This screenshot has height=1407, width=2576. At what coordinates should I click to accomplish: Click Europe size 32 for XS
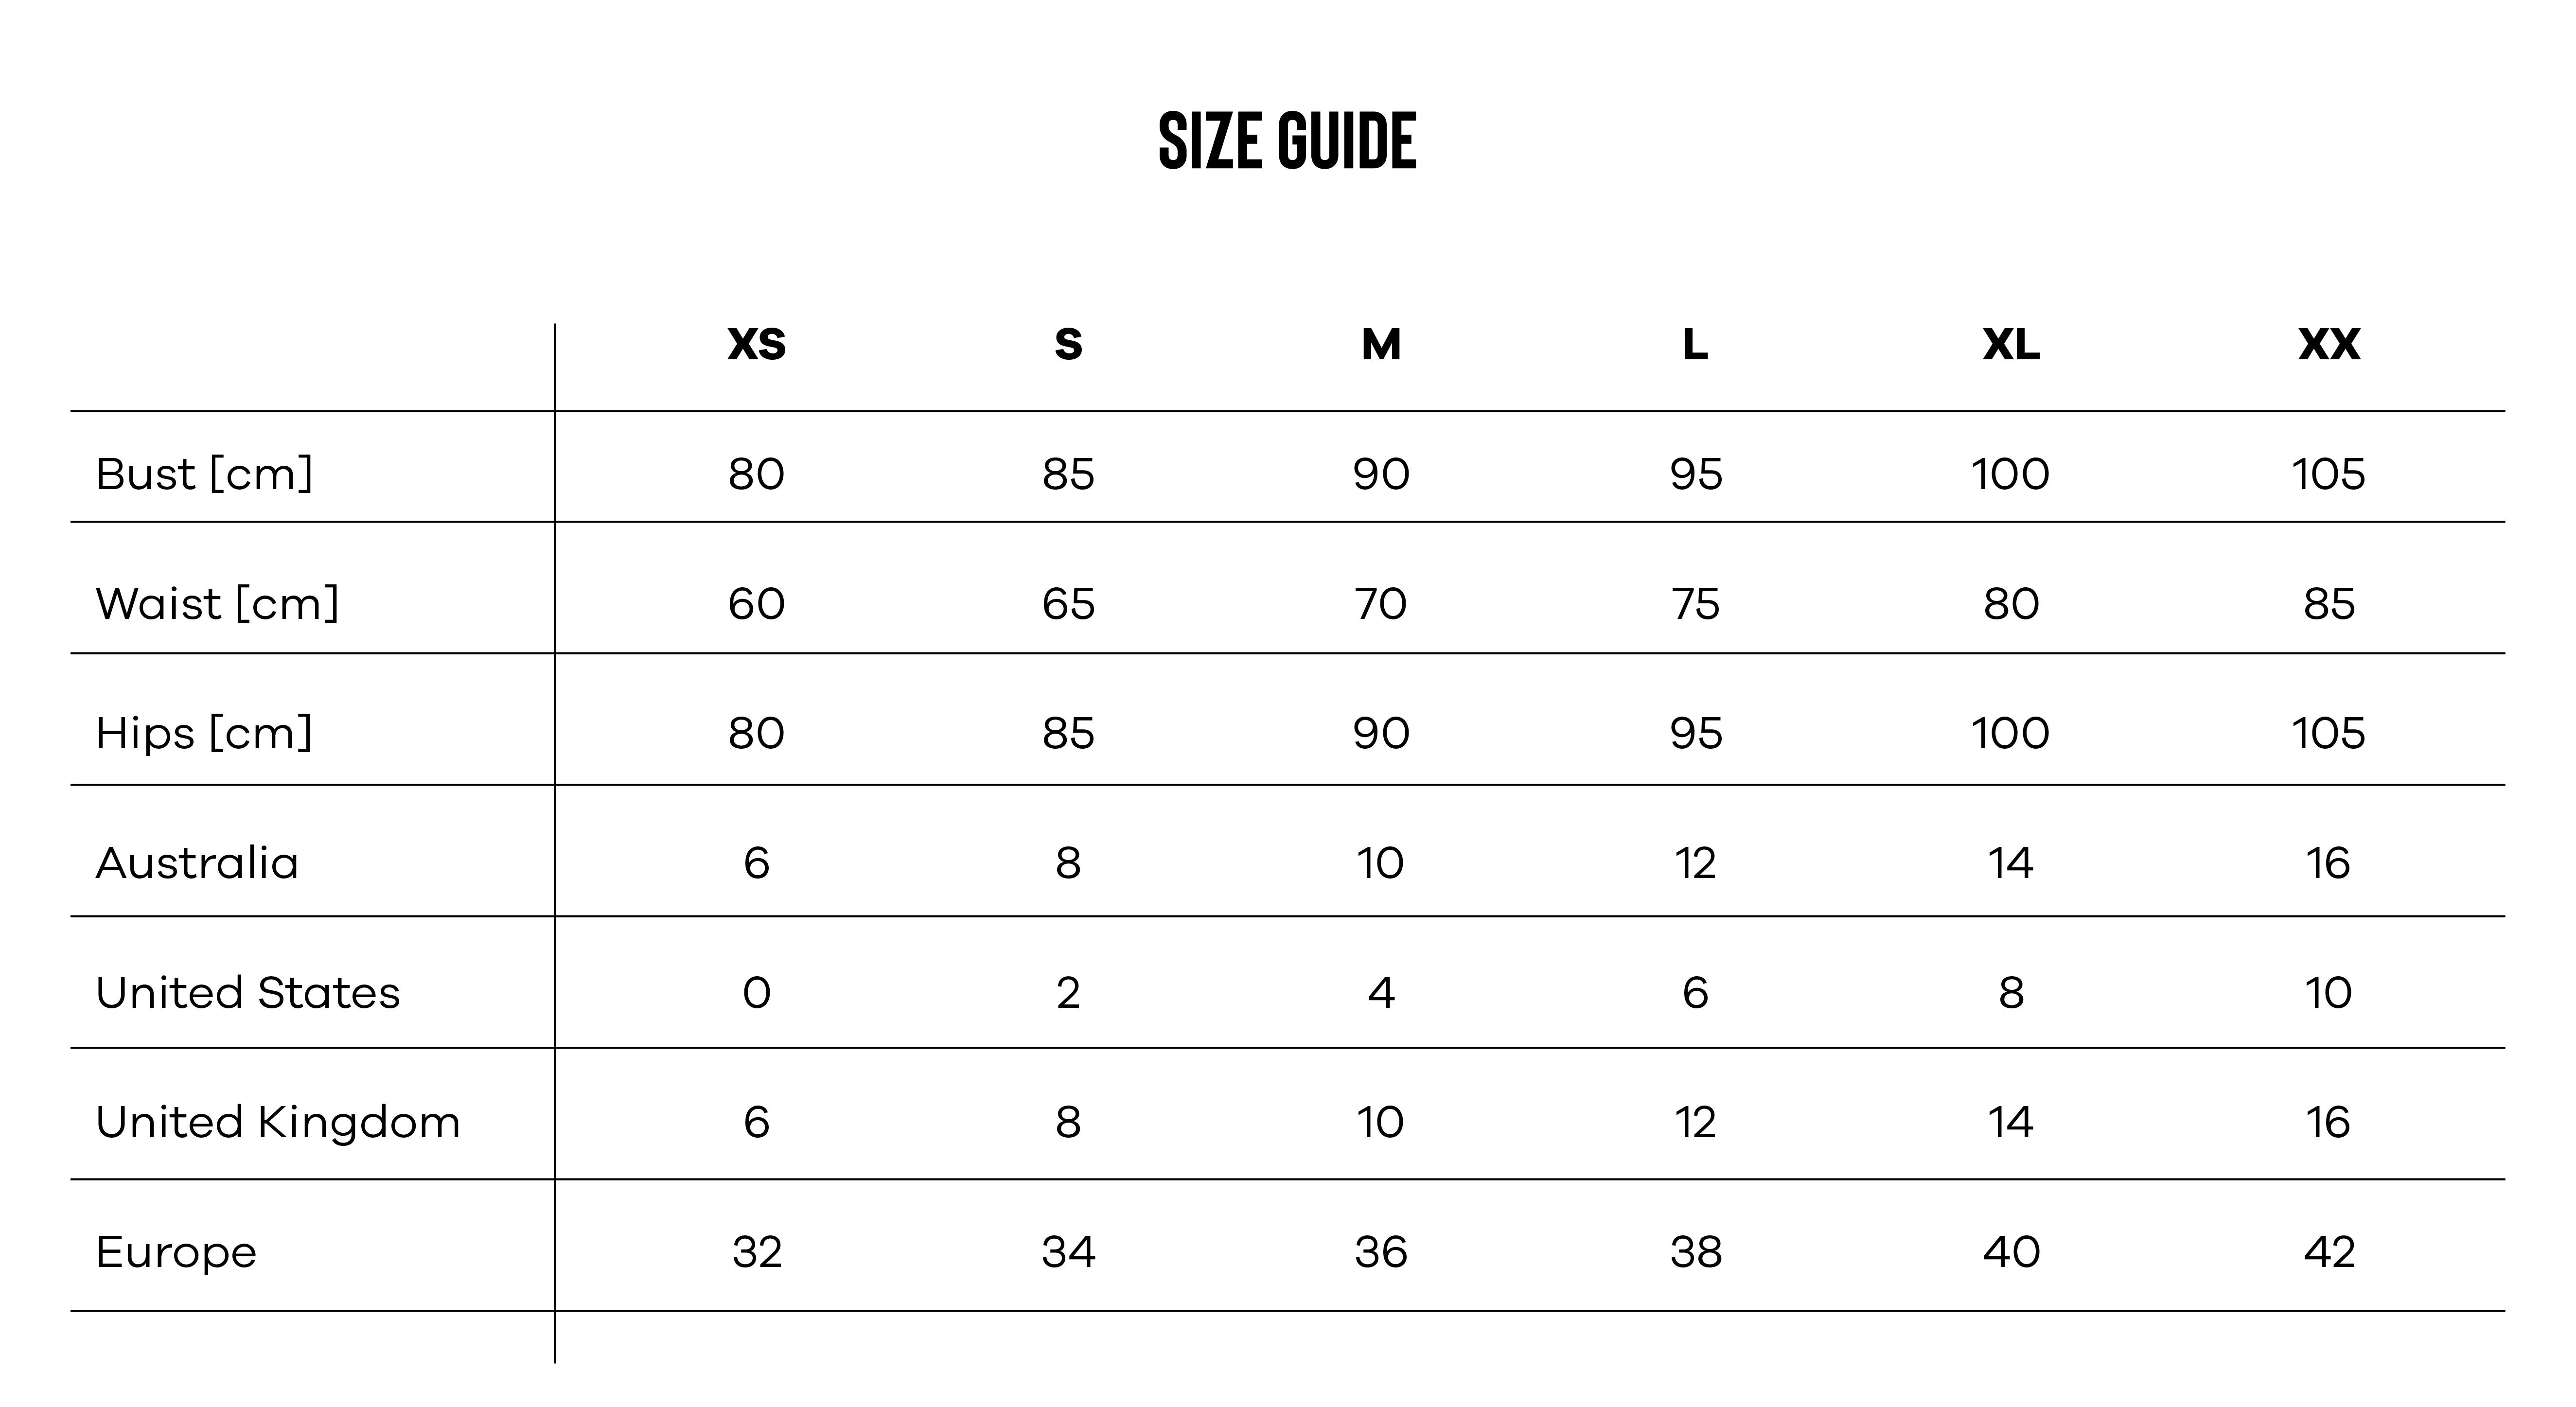pyautogui.click(x=756, y=1252)
